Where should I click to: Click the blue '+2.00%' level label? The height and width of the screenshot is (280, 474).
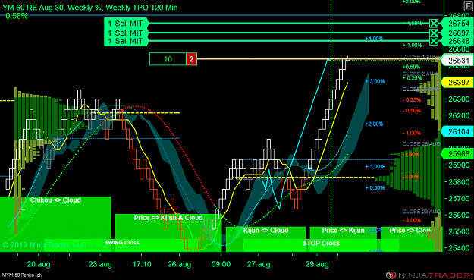374,124
